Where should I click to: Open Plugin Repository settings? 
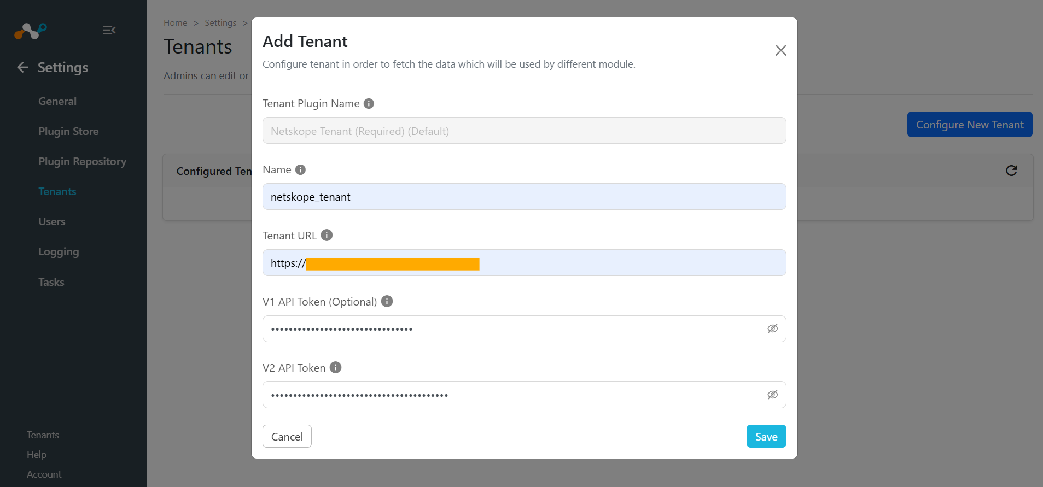click(82, 161)
